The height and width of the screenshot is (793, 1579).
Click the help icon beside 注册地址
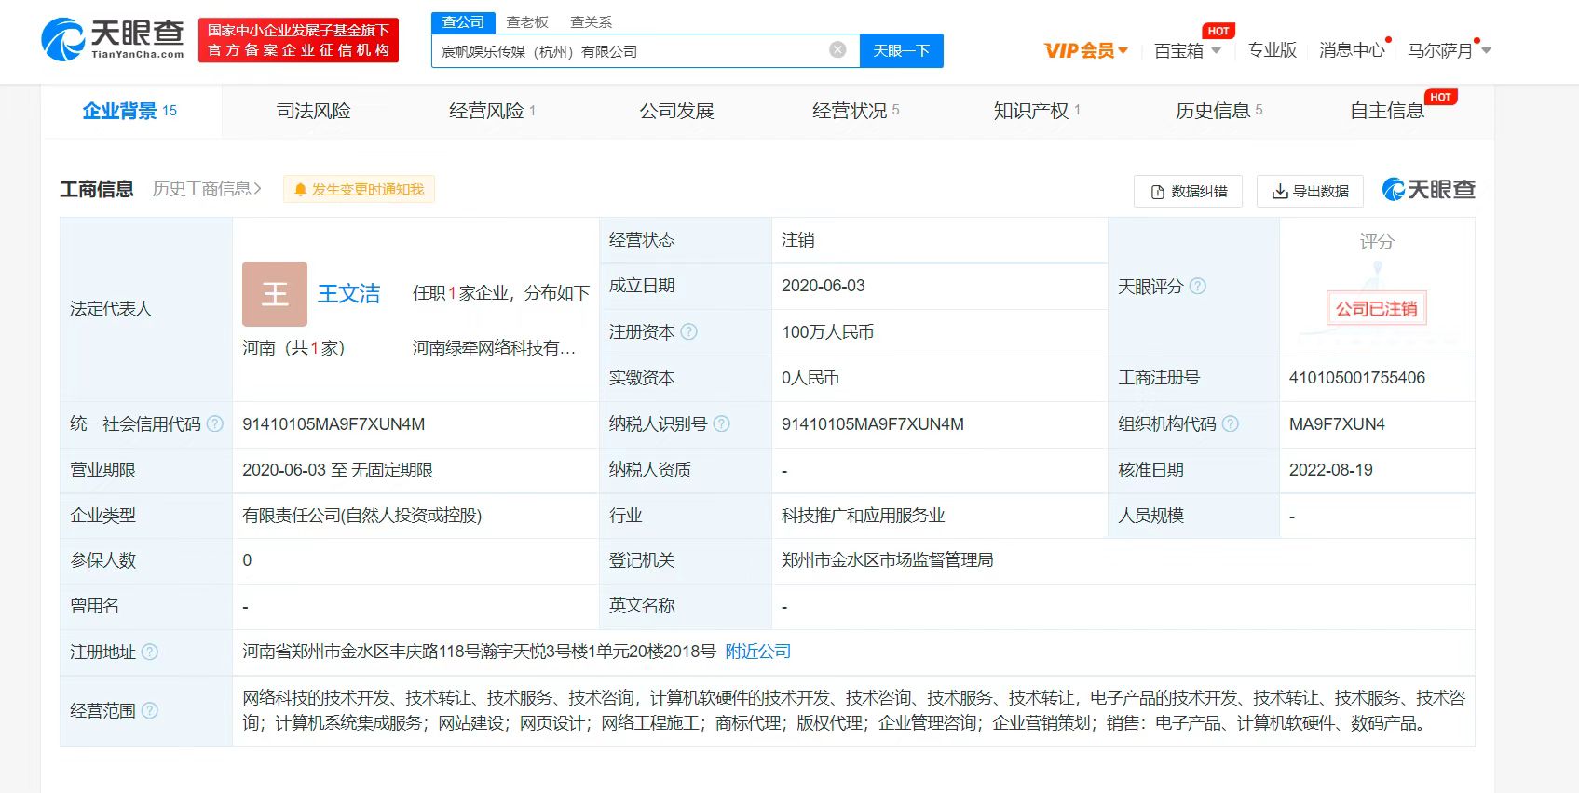click(x=149, y=652)
